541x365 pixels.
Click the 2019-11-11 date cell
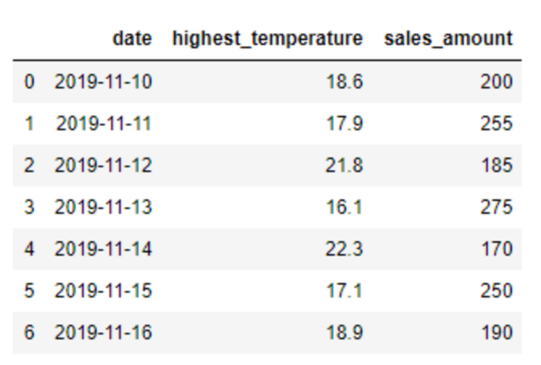click(103, 124)
